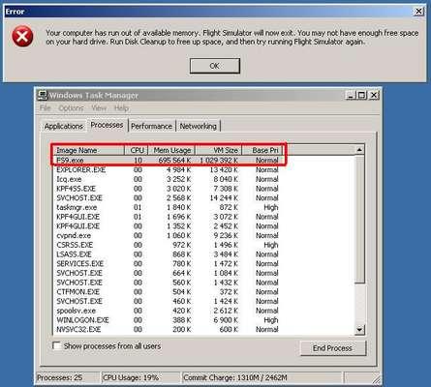
Task: Select the Processes tab
Action: [107, 125]
